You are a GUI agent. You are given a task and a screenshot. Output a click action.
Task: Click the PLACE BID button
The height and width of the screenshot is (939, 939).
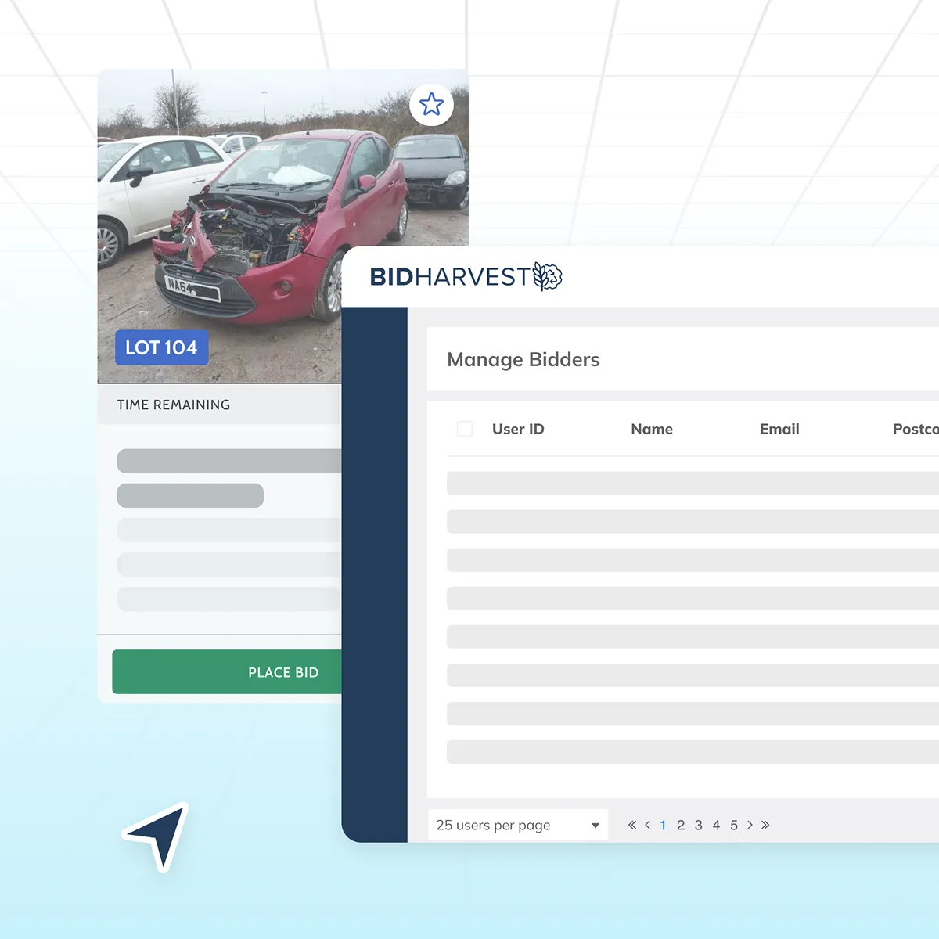(x=227, y=672)
